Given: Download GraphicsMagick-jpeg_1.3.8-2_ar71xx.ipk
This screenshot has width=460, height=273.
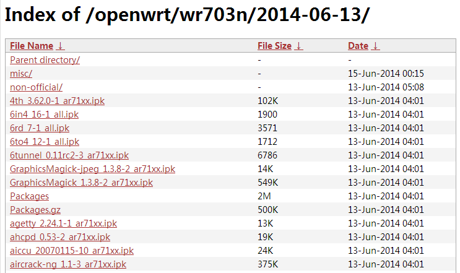Looking at the screenshot, I should point(92,169).
